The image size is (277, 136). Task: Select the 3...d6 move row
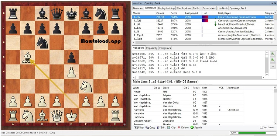[x=203, y=24]
